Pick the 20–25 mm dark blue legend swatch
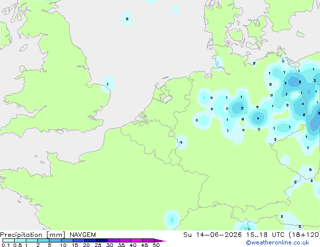 tap(90, 240)
